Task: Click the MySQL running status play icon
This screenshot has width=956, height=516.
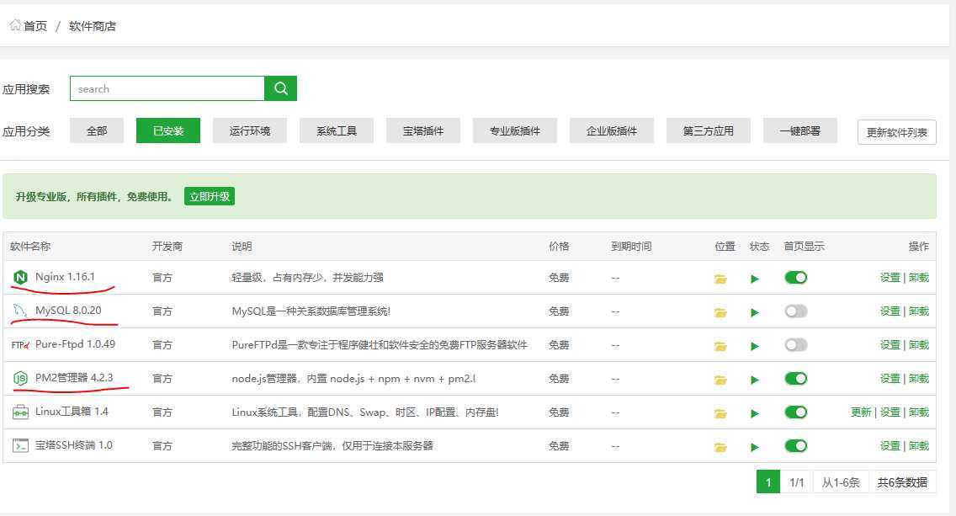Action: [x=755, y=312]
